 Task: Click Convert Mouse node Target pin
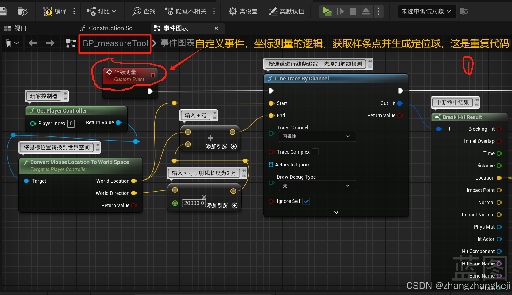[x=27, y=181]
